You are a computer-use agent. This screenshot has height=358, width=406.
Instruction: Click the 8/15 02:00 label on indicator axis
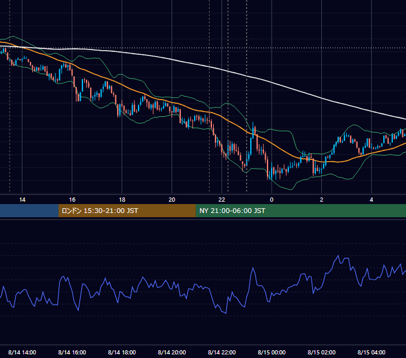coord(322,352)
